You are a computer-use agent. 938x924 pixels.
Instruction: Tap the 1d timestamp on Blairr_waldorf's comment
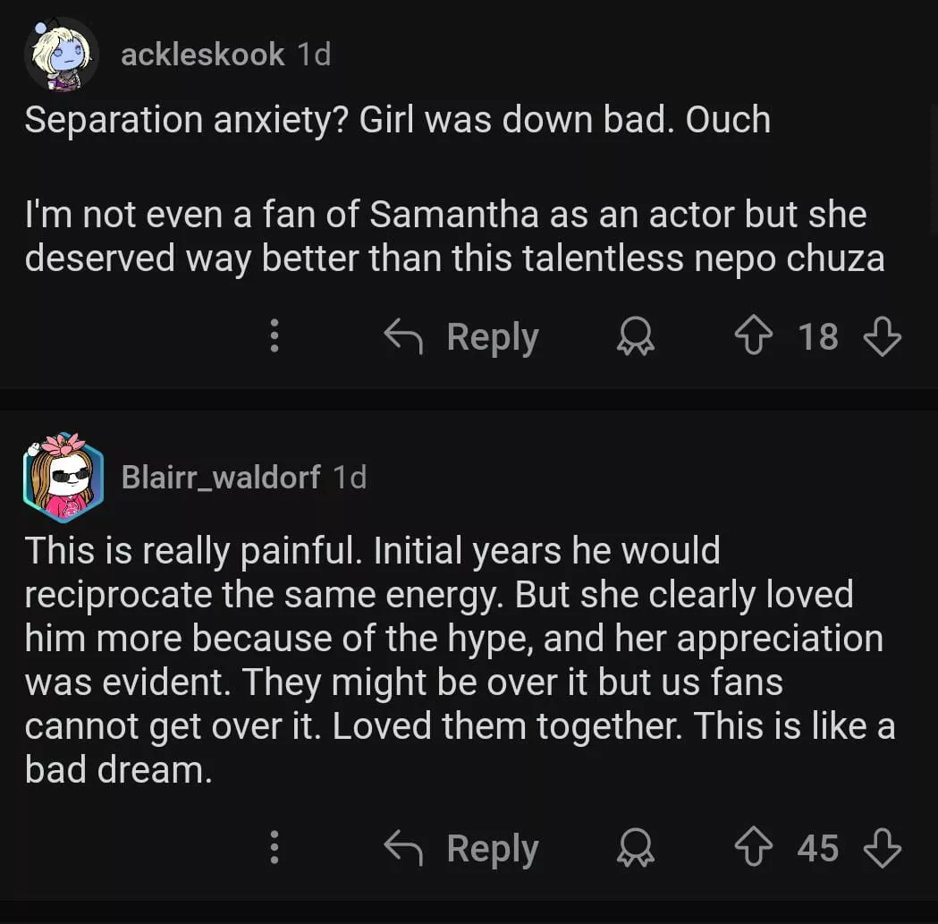(350, 477)
